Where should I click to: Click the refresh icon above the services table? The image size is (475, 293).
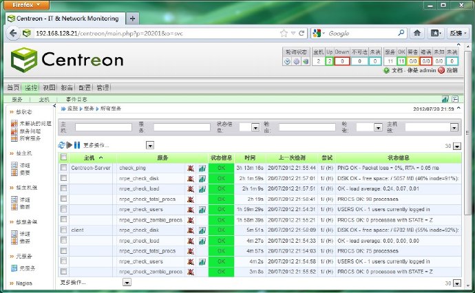click(61, 145)
